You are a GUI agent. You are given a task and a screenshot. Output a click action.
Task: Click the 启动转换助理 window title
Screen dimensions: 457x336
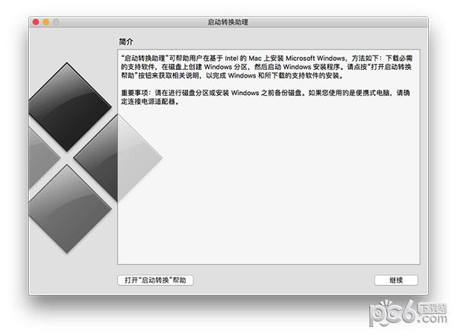pyautogui.click(x=228, y=22)
